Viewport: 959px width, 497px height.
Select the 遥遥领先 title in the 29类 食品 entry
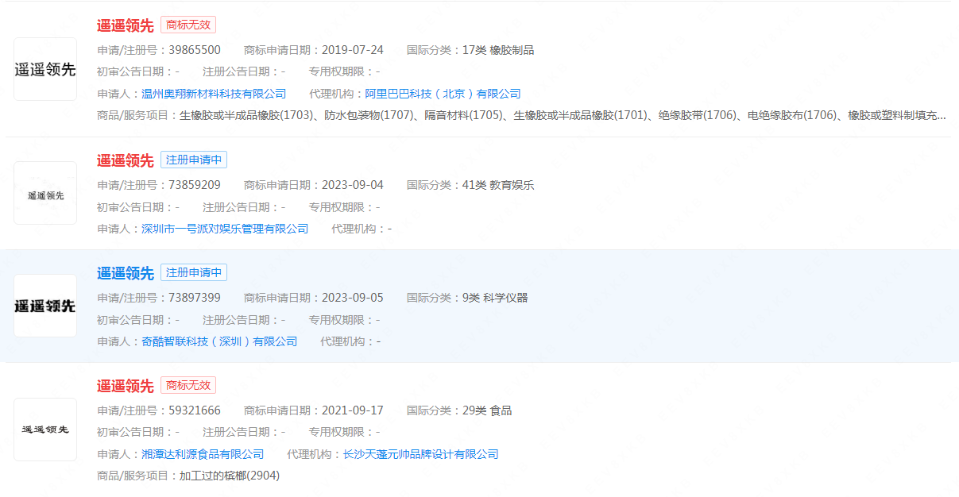coord(125,386)
